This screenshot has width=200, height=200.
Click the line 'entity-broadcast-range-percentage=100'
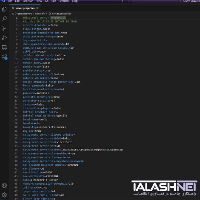[51, 82]
